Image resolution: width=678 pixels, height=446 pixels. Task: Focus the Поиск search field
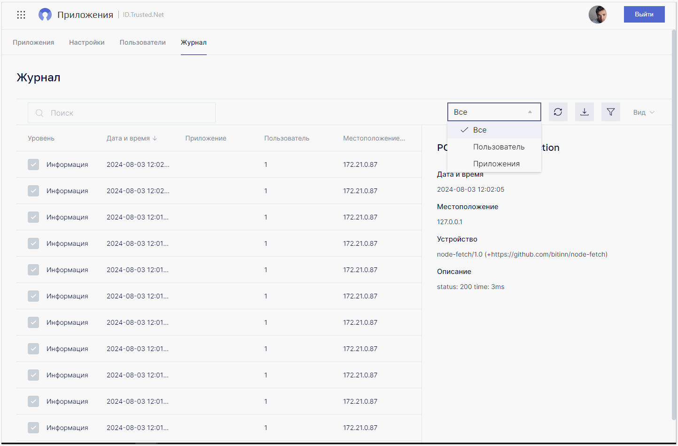click(x=122, y=113)
